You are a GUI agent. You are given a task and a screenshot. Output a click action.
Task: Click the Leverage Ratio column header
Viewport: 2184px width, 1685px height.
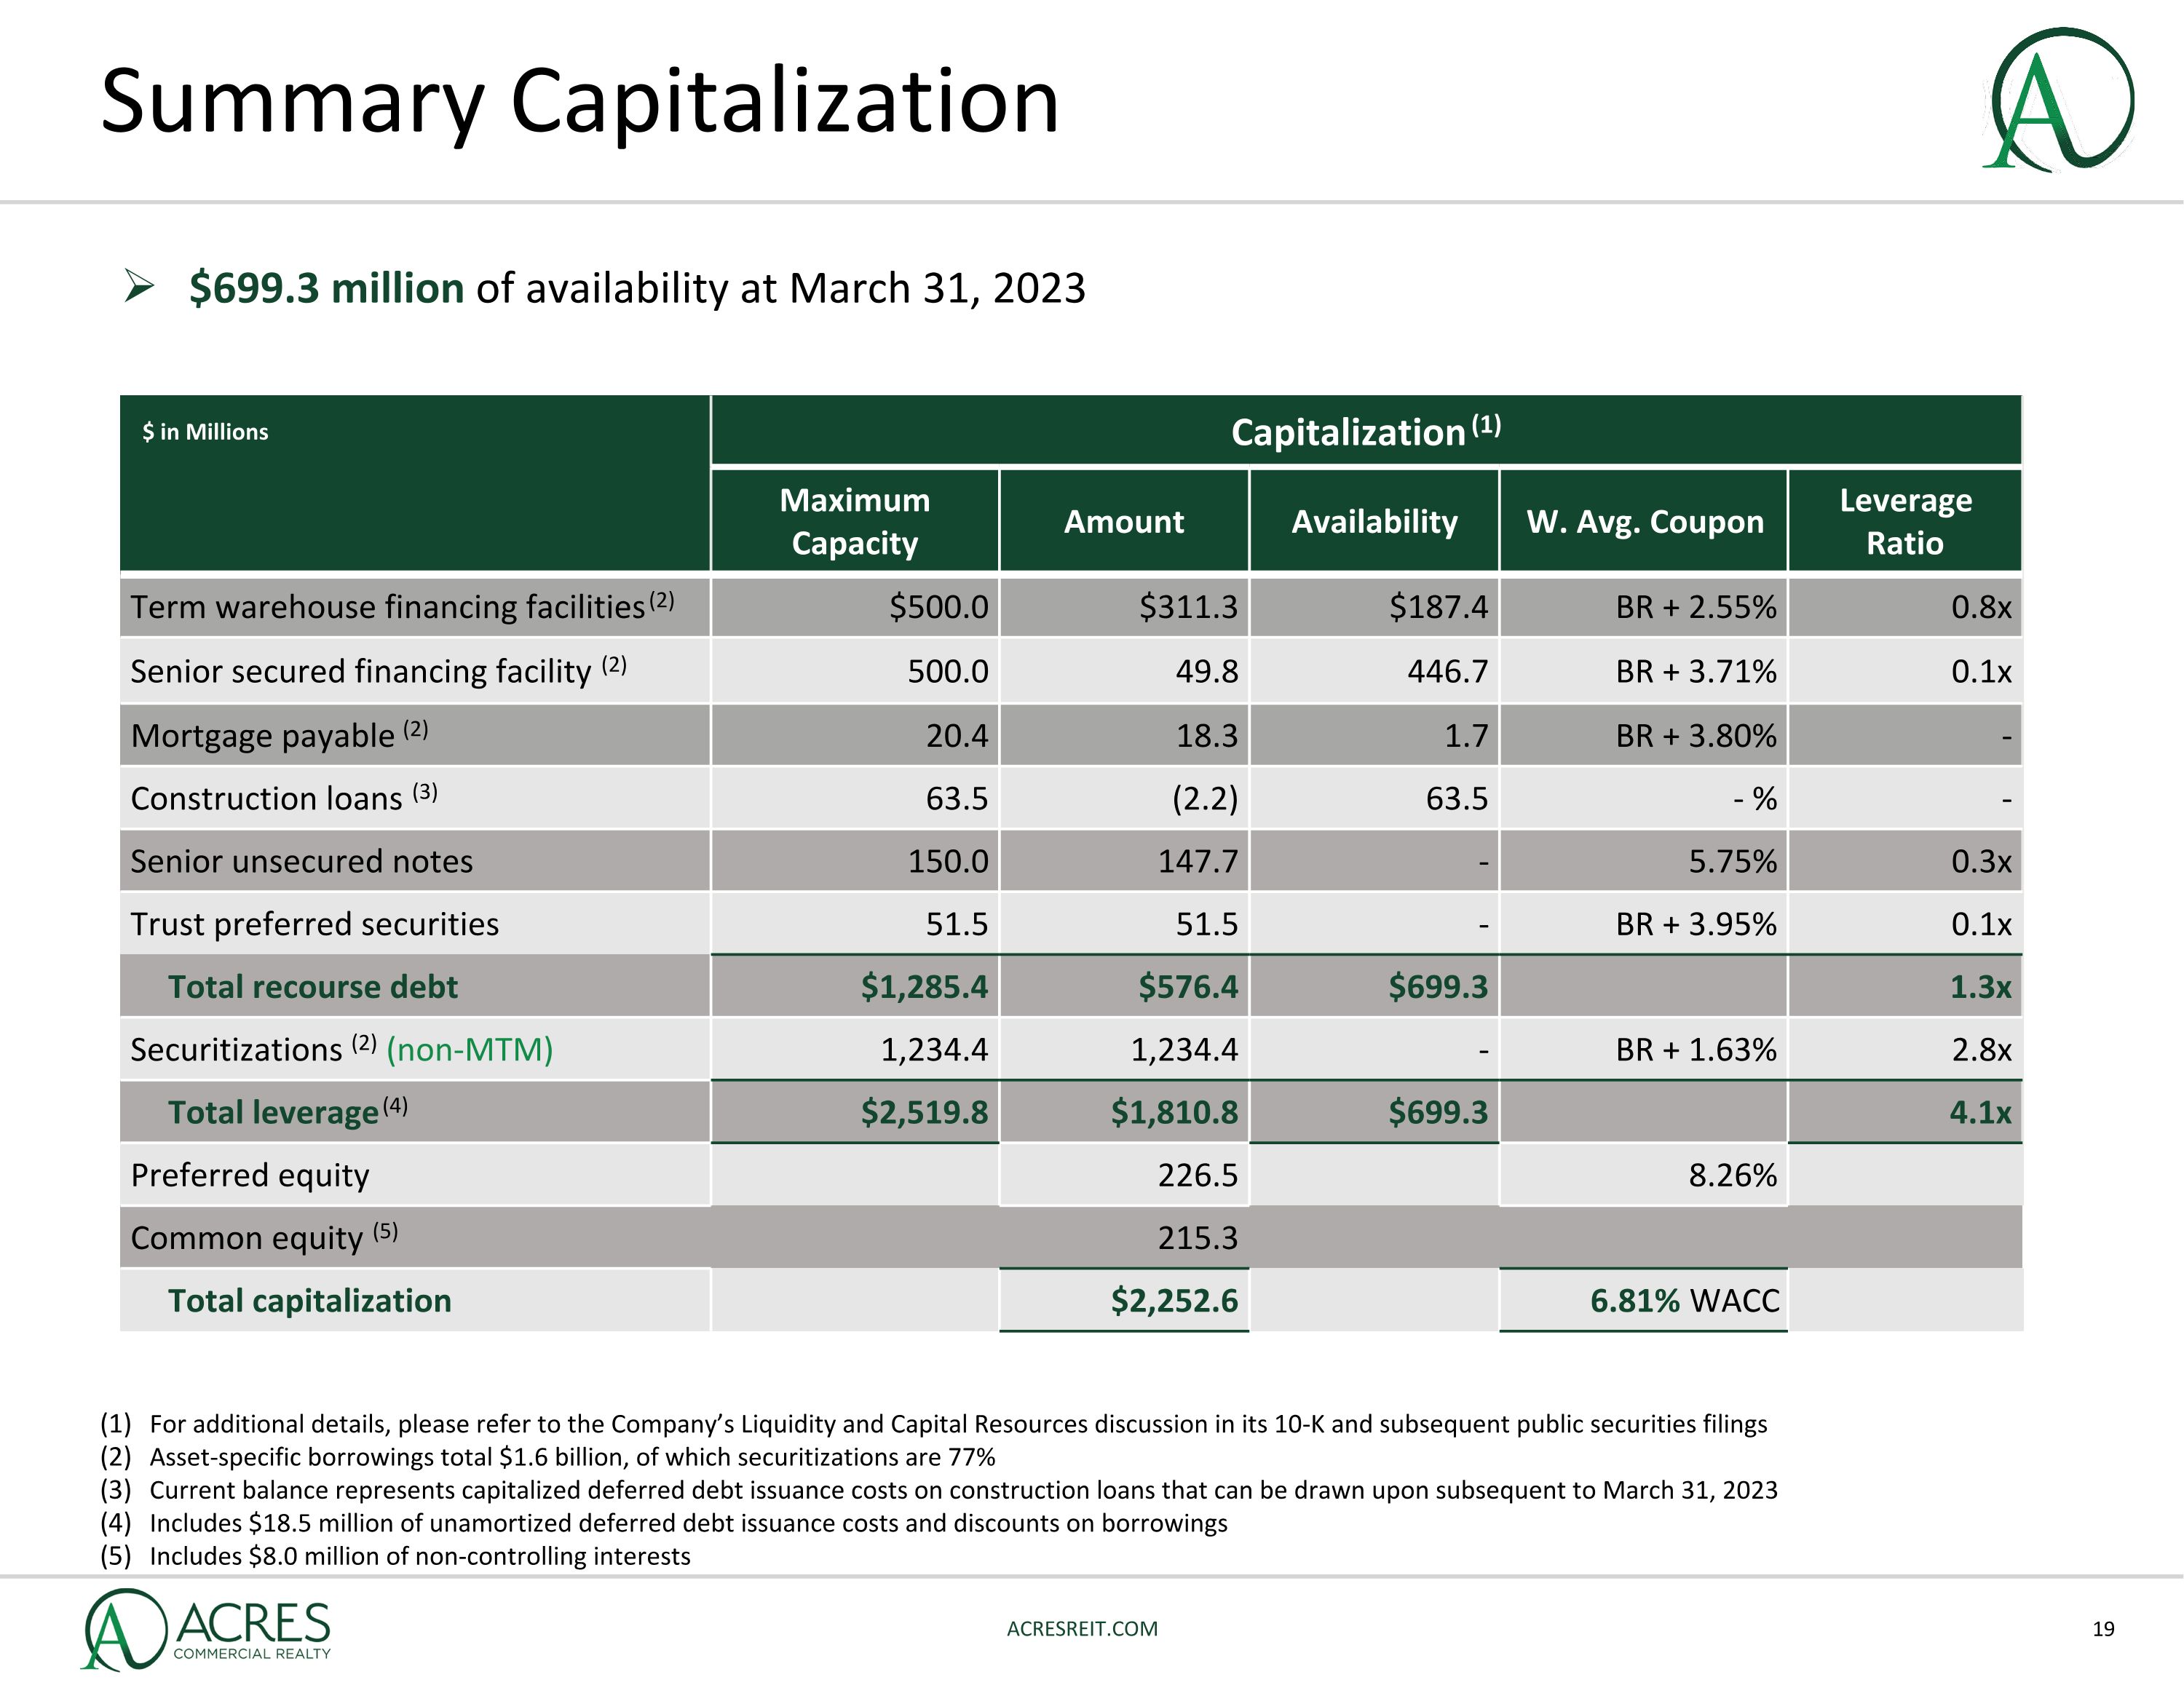coord(1904,521)
